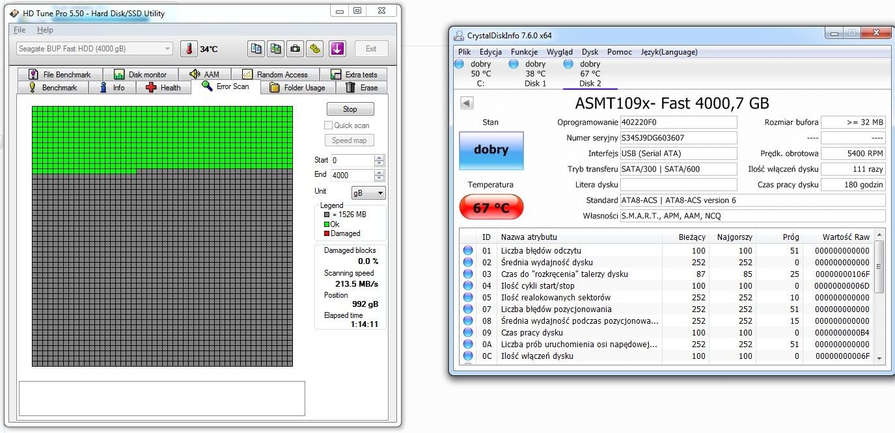Click the HD Tune Pro title bar app icon
The height and width of the screenshot is (433, 895).
pos(15,13)
